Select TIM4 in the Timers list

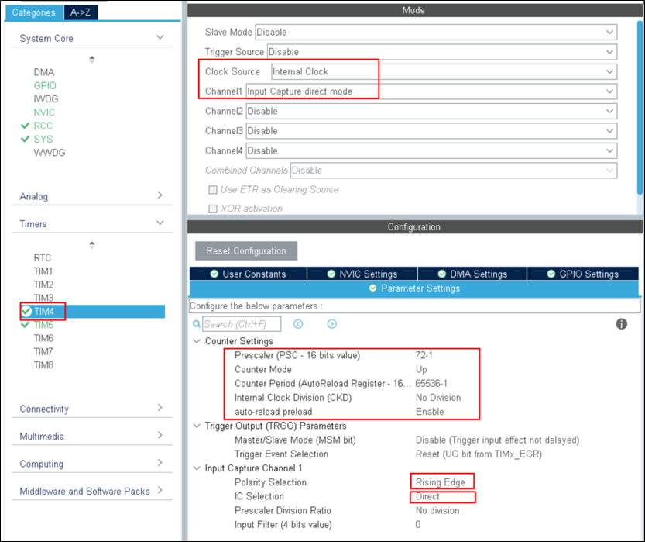click(x=43, y=312)
